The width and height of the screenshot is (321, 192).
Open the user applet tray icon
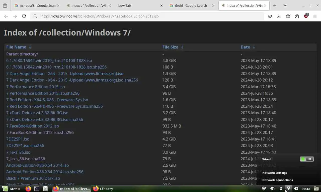click(x=281, y=189)
